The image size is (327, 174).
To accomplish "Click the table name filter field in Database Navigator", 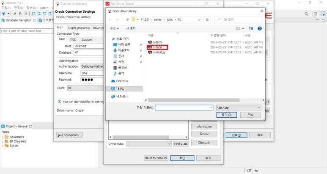I will coord(27,31).
